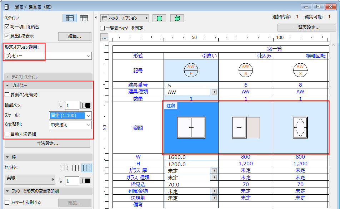Edit the H value 1200.0 field
Image resolution: width=340 pixels, height=209 pixels.
pos(191,164)
